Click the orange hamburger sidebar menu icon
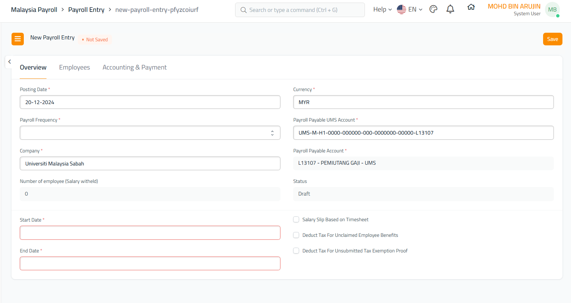Screen dimensions: 571x303 [17, 39]
